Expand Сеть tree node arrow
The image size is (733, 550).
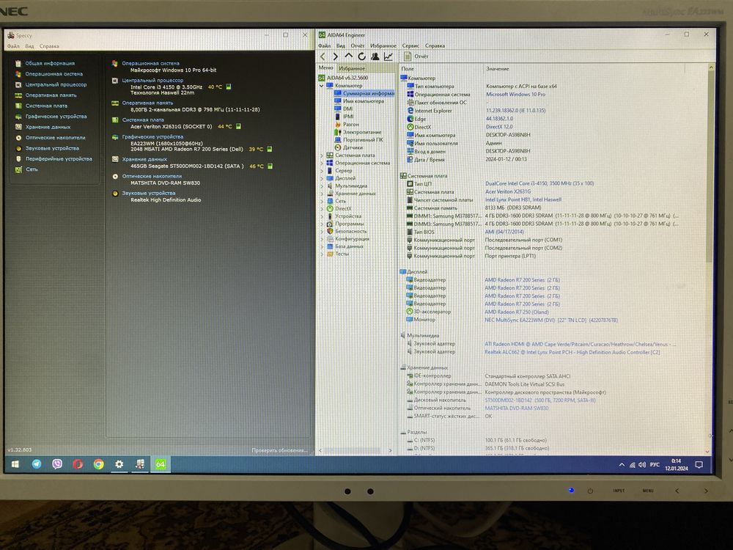pos(322,201)
